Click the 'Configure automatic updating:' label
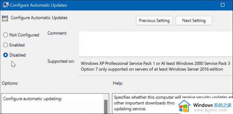This screenshot has width=233, height=114. [33, 99]
